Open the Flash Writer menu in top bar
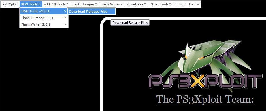Viewport: 266px width, 111px height. pos(112,4)
